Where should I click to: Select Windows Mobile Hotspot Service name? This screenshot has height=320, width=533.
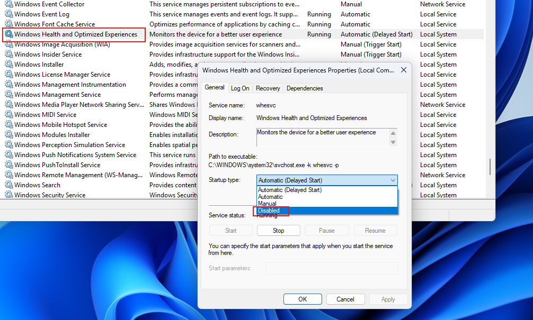60,124
